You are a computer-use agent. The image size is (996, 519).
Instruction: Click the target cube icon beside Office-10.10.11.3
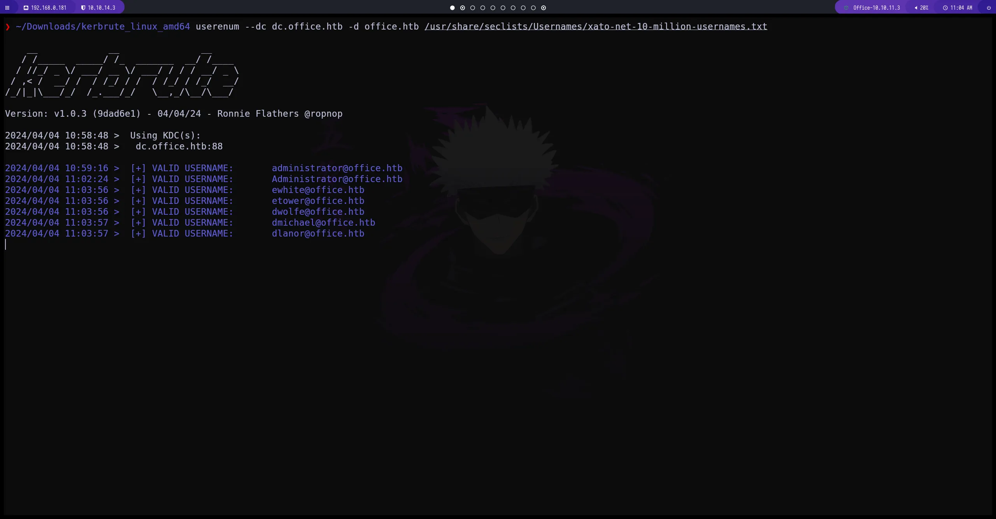pos(846,8)
